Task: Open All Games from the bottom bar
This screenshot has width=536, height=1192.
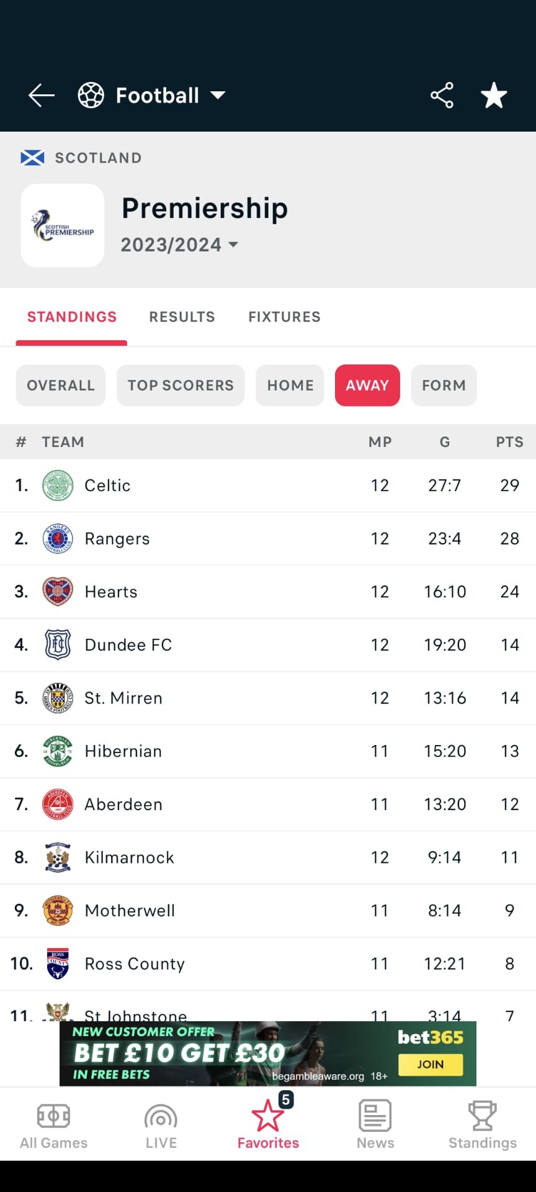Action: [x=53, y=1124]
